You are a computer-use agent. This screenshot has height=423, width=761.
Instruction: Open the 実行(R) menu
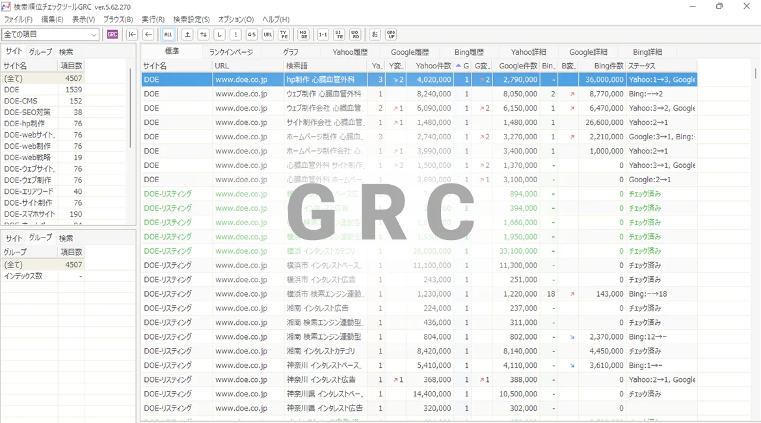click(153, 20)
